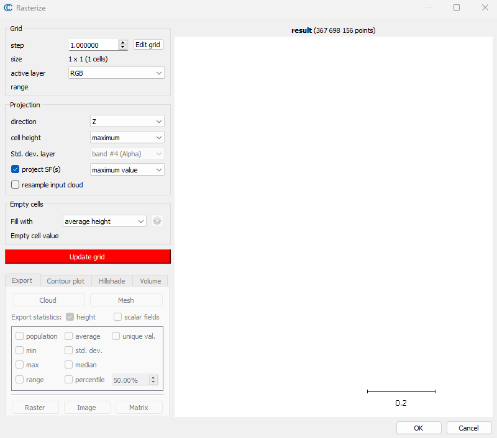Open the project SF maximum value dropdown
The image size is (497, 438).
[127, 169]
